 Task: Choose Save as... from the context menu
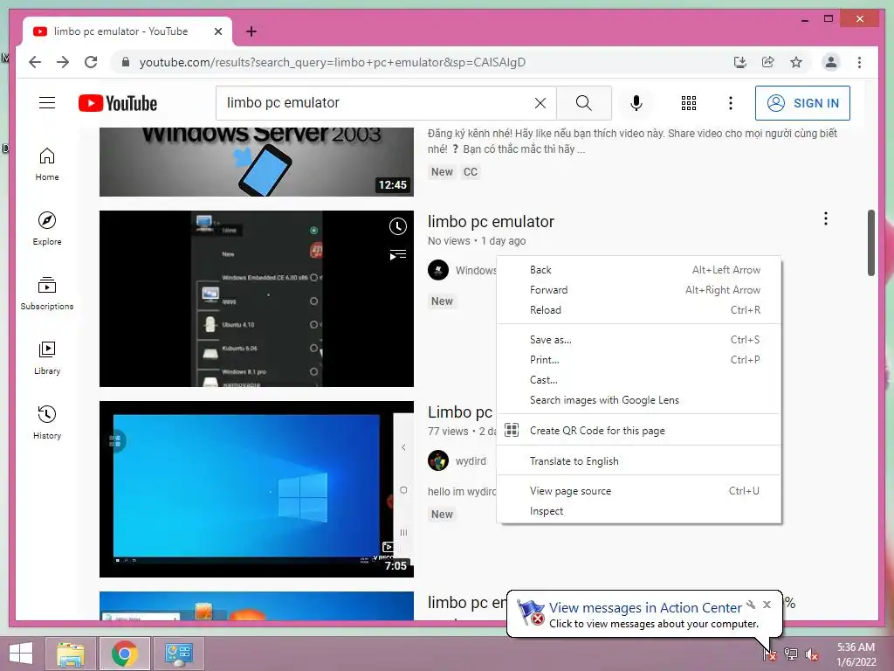point(638,340)
